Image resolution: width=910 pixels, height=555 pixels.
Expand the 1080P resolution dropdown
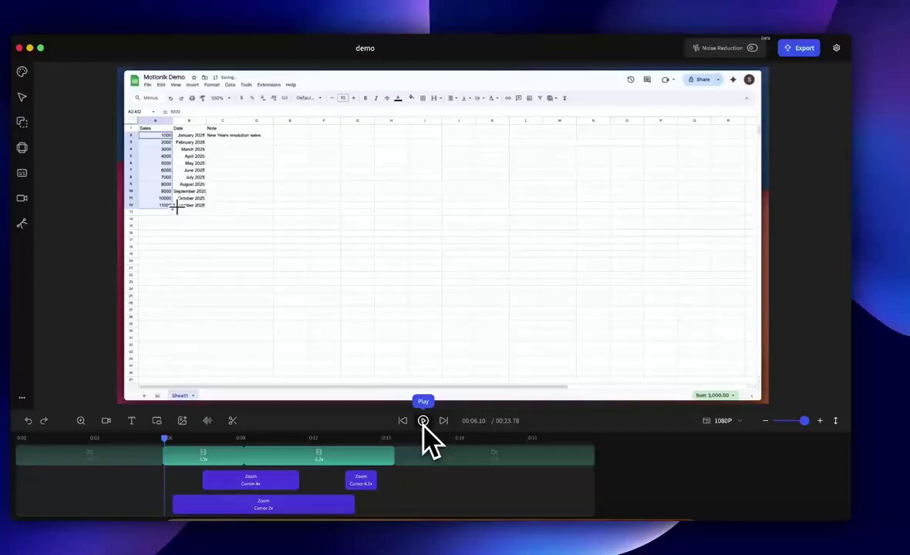click(723, 421)
